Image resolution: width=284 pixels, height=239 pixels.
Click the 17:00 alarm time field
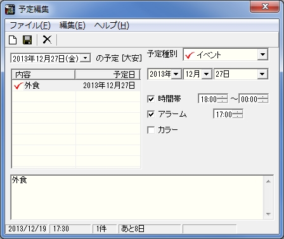223,114
